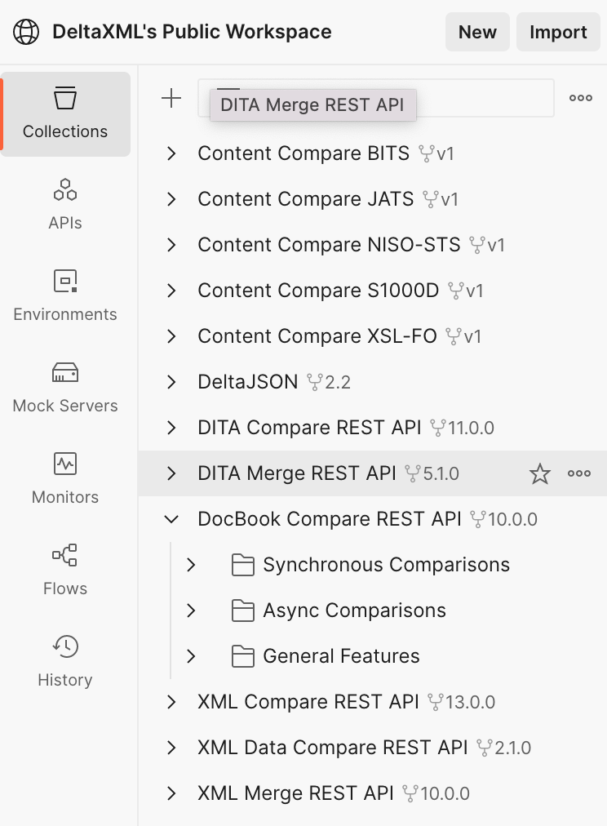The height and width of the screenshot is (826, 607).
Task: Open Flows from the sidebar
Action: tap(65, 570)
